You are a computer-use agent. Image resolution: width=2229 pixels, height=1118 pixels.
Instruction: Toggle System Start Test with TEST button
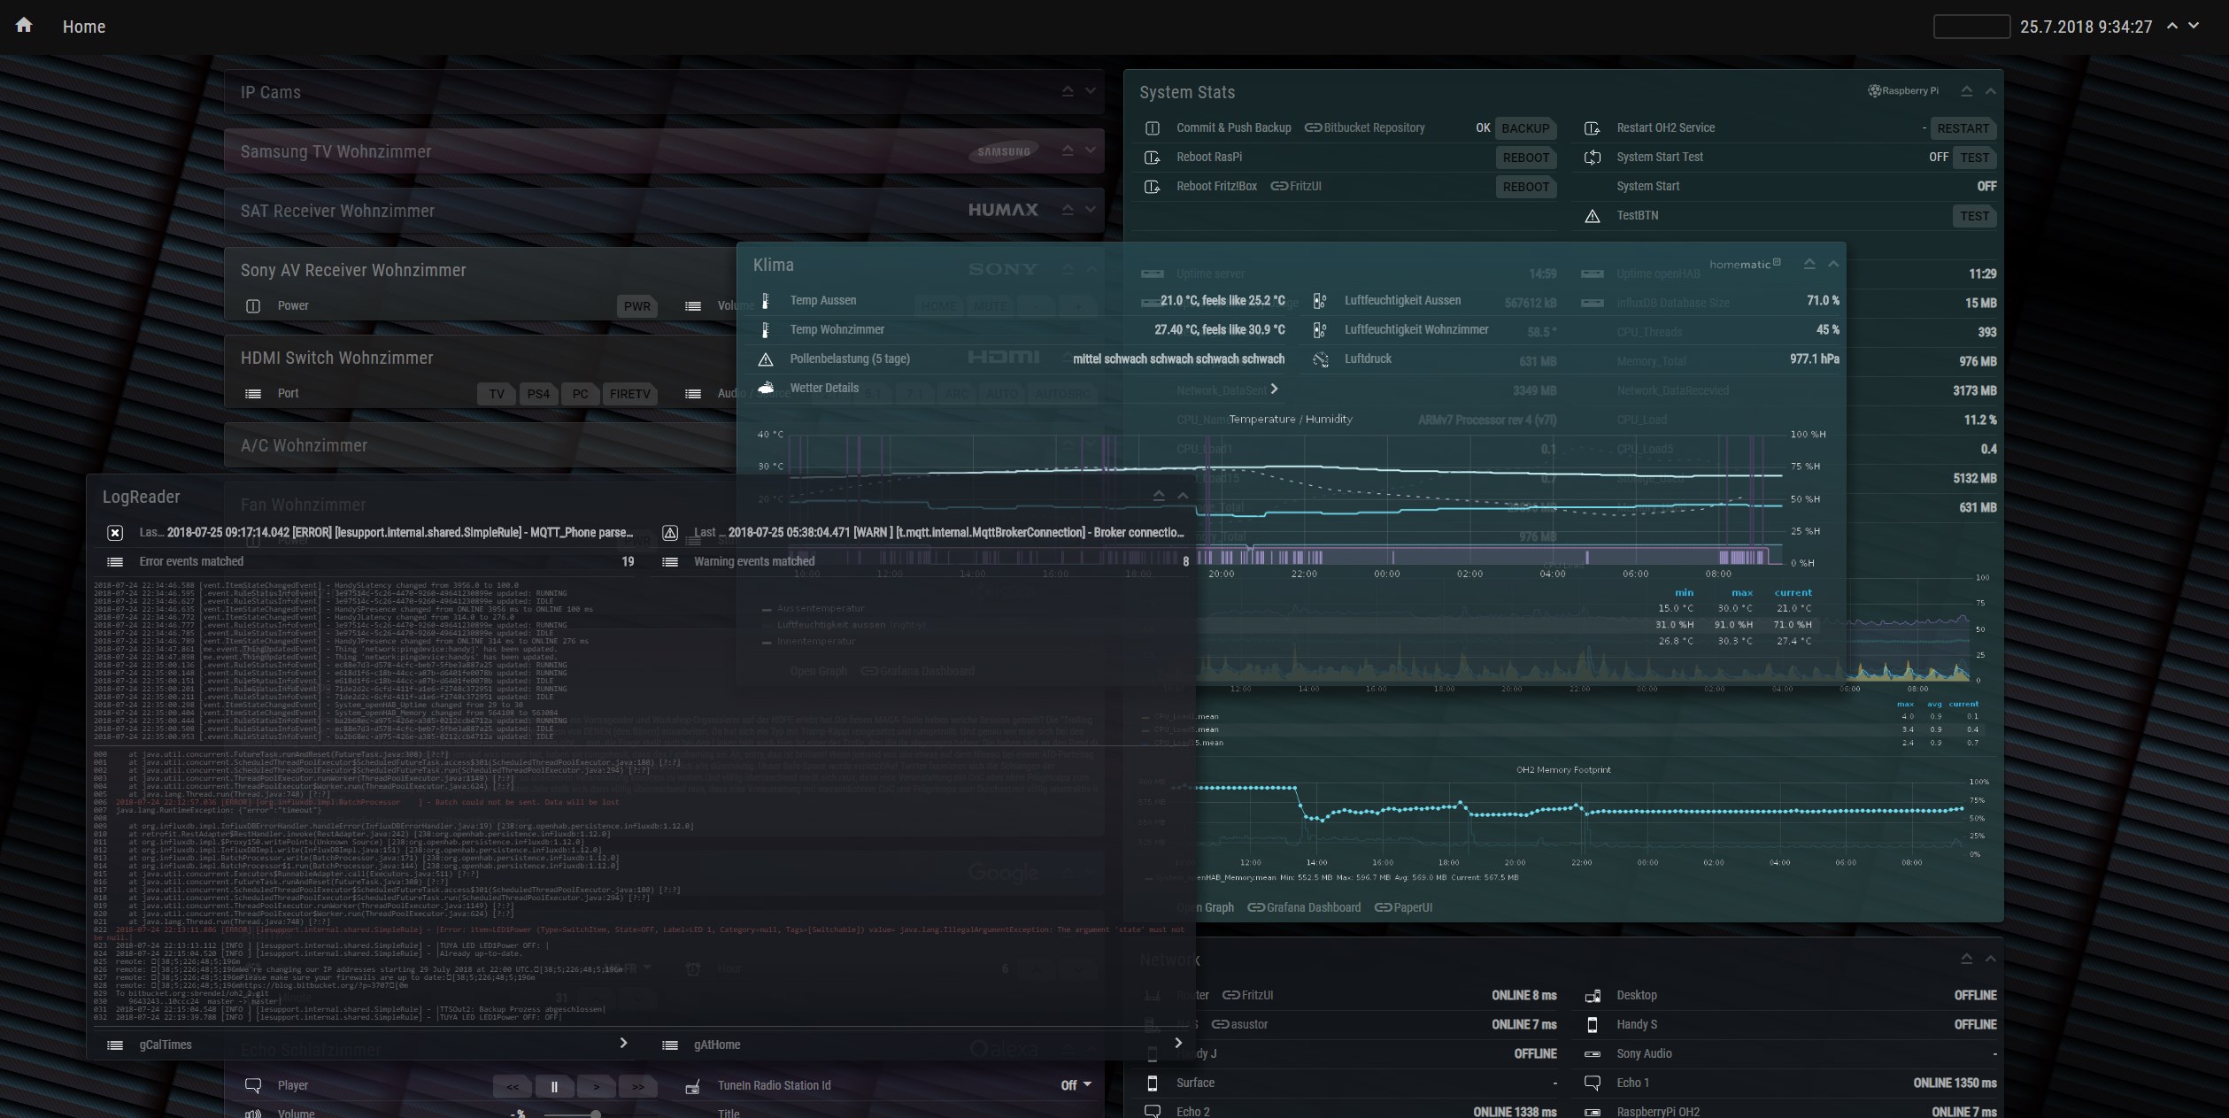point(1973,158)
